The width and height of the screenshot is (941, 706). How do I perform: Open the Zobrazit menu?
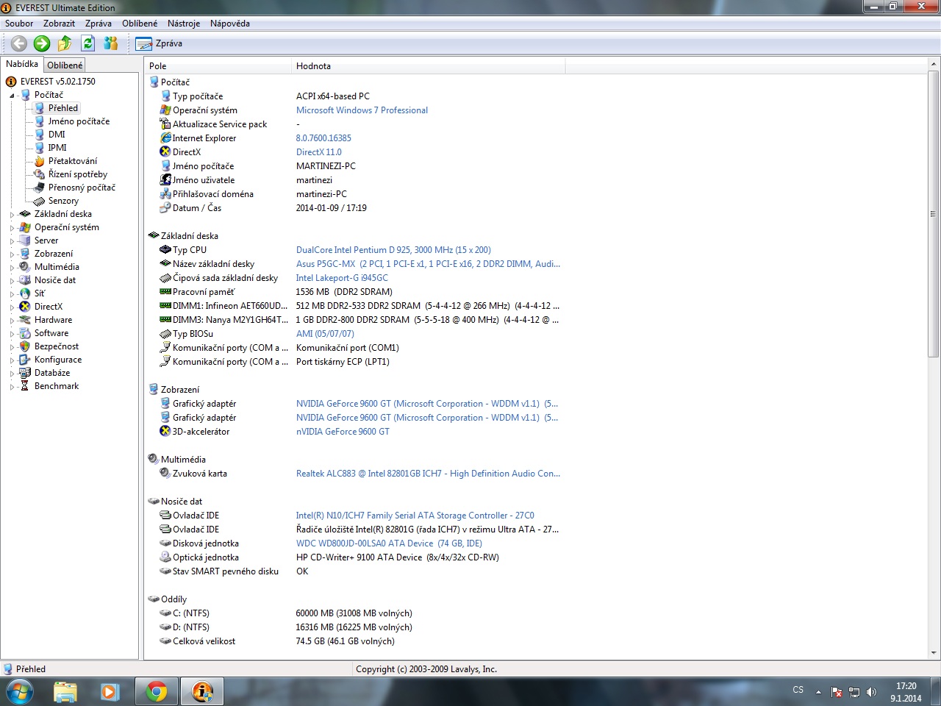[59, 24]
